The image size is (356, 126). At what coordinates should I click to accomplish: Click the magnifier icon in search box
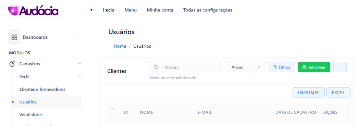pos(156,67)
